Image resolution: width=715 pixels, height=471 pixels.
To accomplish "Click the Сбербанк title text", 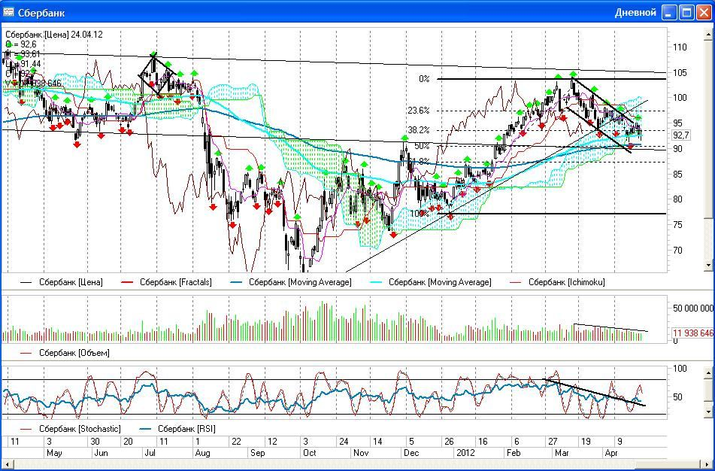I will coord(41,13).
